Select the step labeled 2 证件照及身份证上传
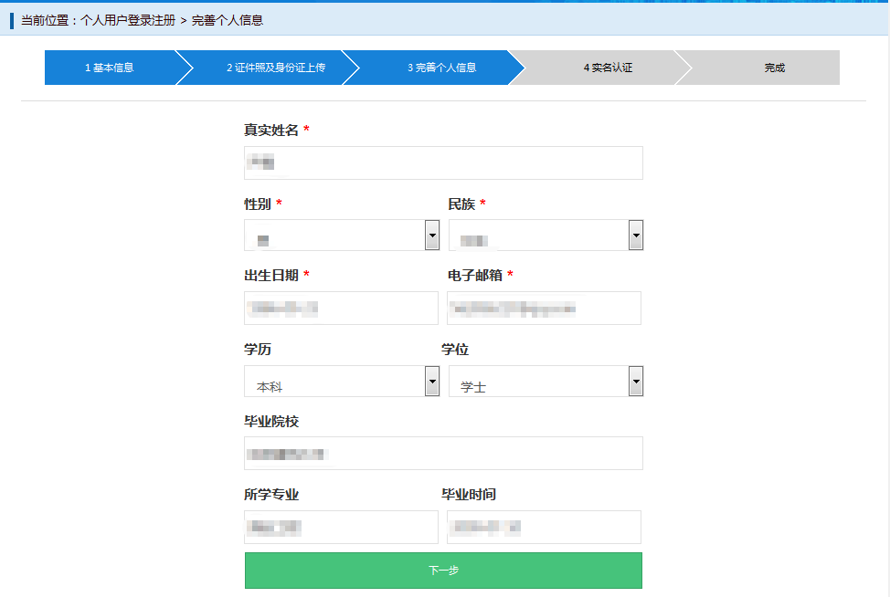This screenshot has width=890, height=597. tap(276, 67)
